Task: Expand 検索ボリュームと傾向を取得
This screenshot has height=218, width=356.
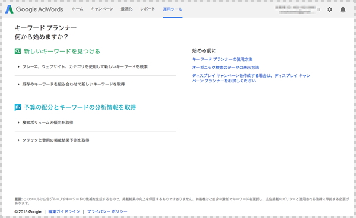Action: point(46,123)
